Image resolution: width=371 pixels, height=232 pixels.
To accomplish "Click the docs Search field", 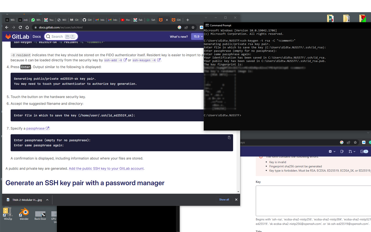I will coord(61,37).
